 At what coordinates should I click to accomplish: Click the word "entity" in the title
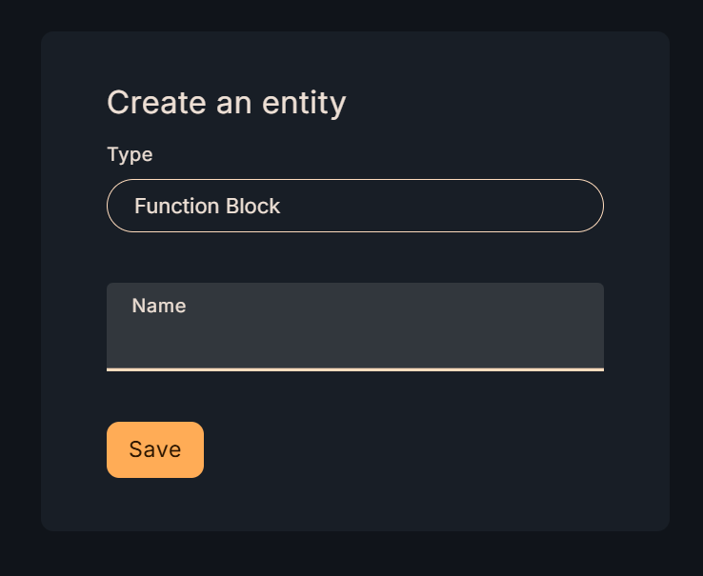tap(303, 102)
